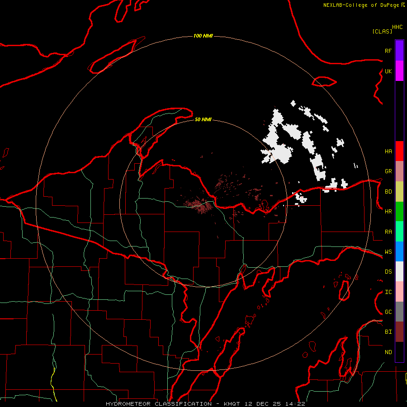This screenshot has width=407, height=407.
Task: Select the BD yellow legend block
Action: tap(399, 192)
